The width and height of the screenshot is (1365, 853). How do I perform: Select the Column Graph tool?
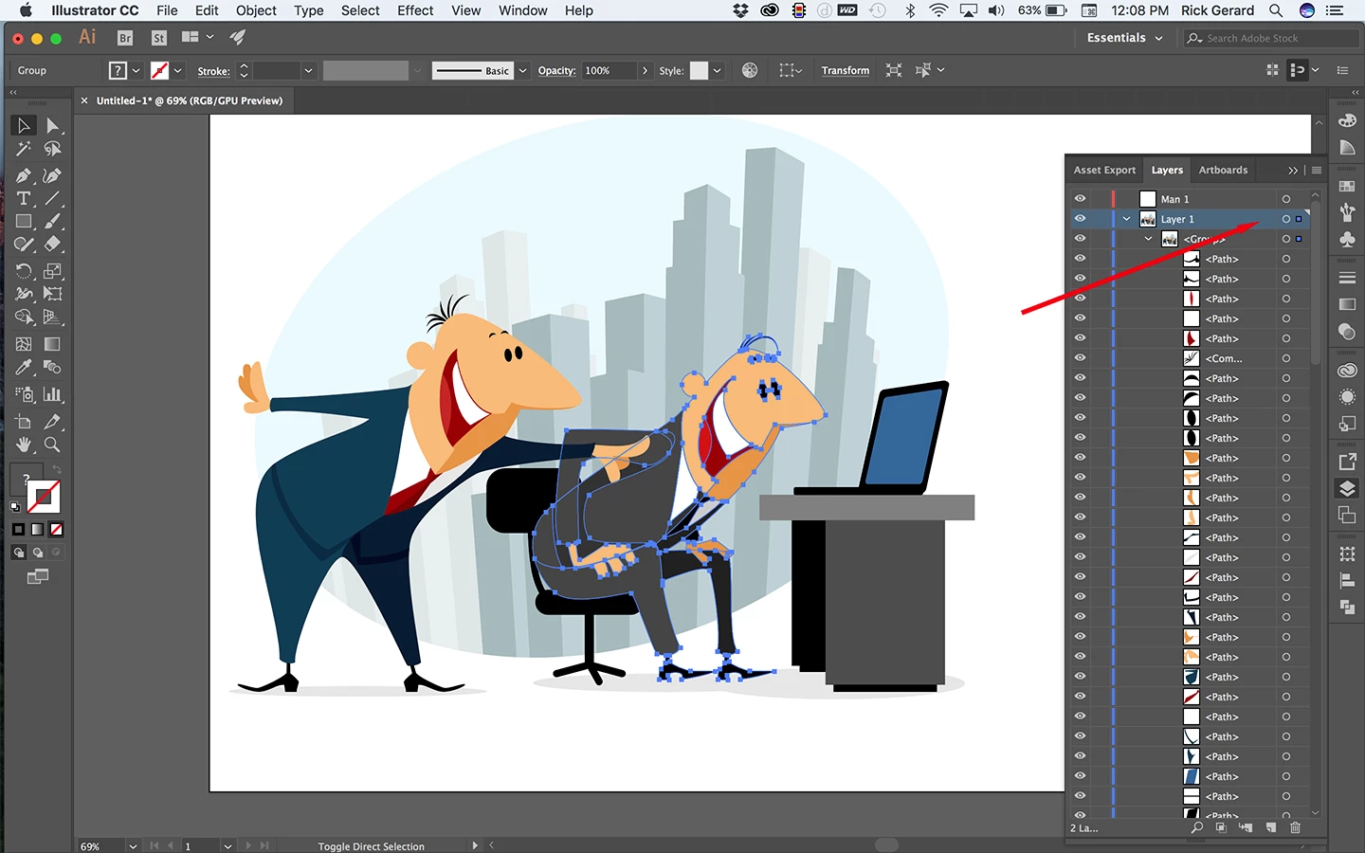click(52, 394)
